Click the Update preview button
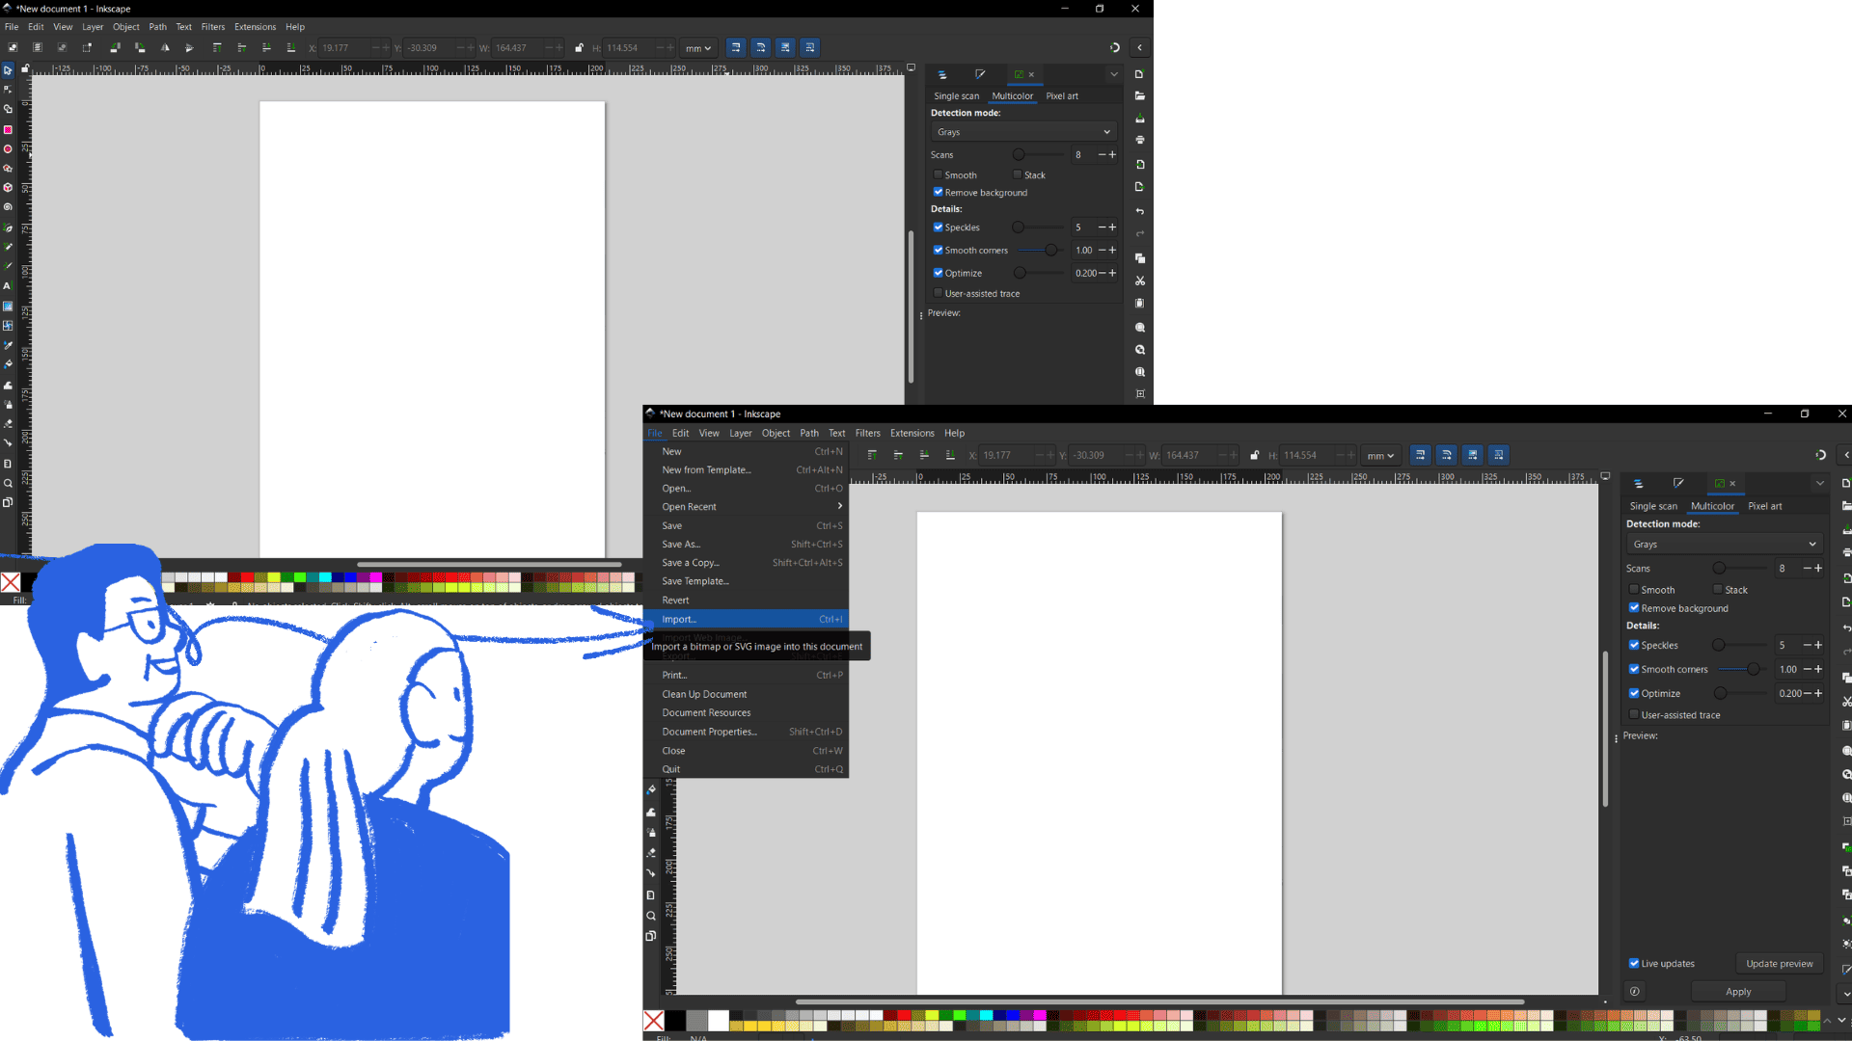Screen dimensions: 1852x1041 tap(1779, 963)
